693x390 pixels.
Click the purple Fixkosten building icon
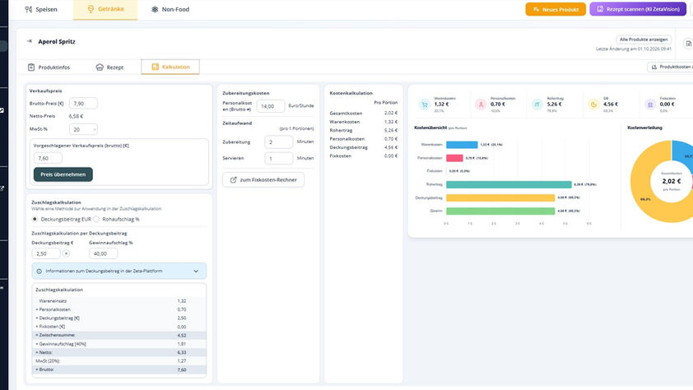pyautogui.click(x=650, y=104)
